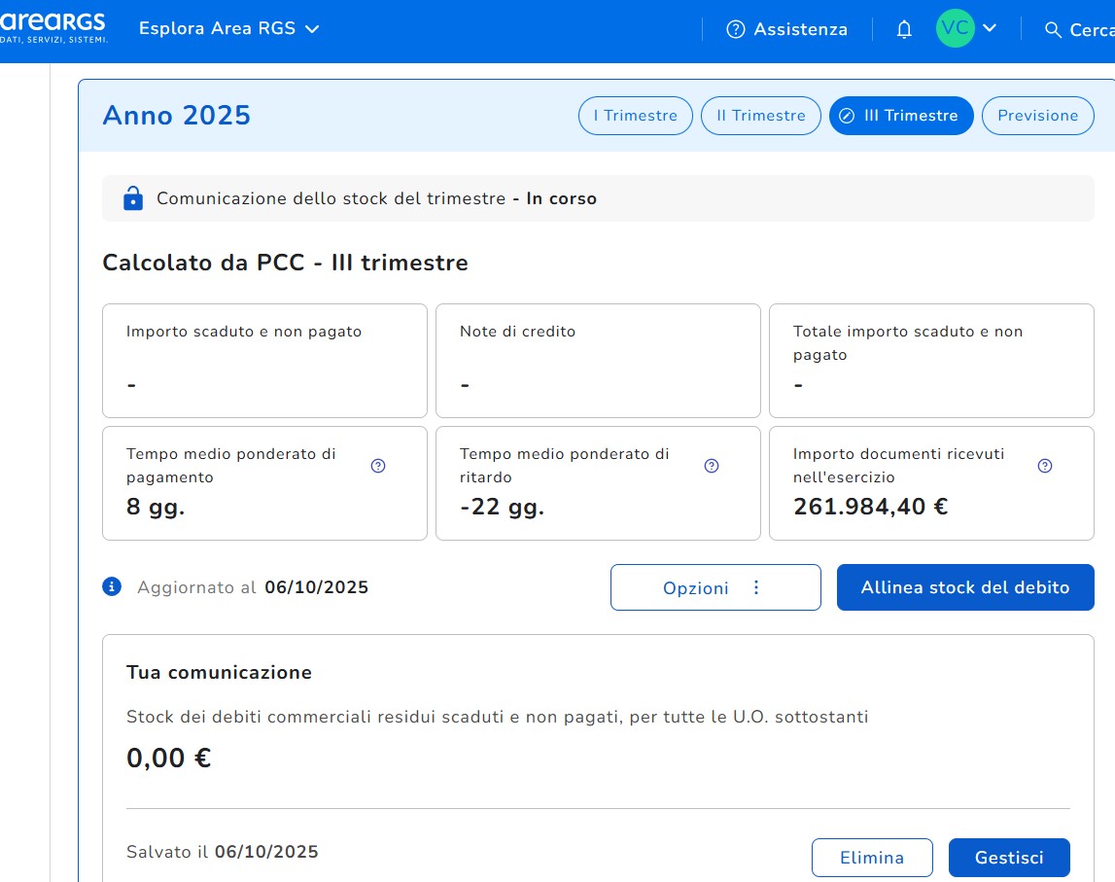
Task: Switch to the II Trimestre tab
Action: 760,116
